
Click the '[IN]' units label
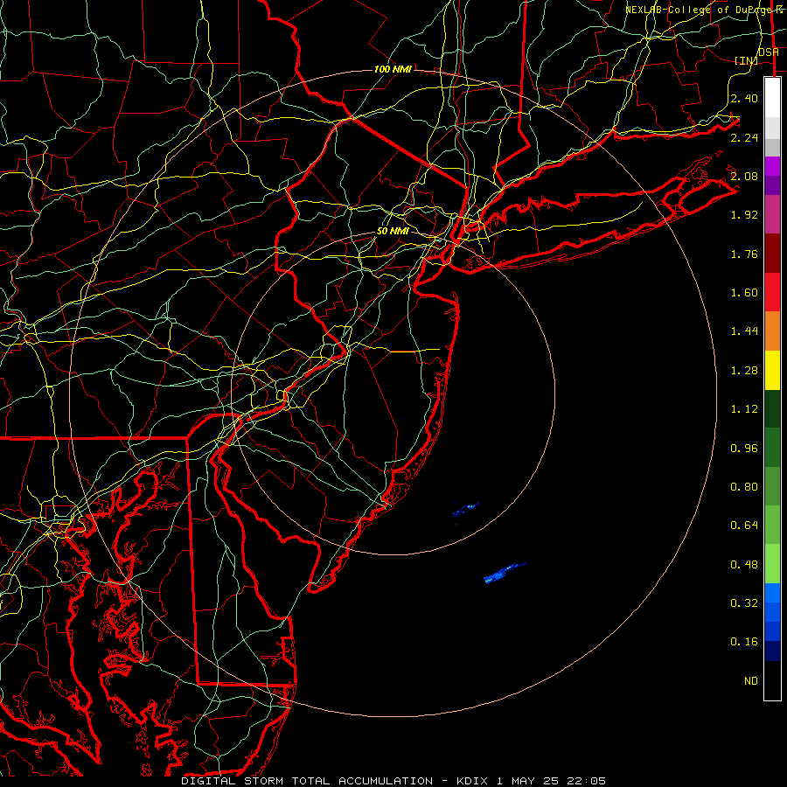746,60
